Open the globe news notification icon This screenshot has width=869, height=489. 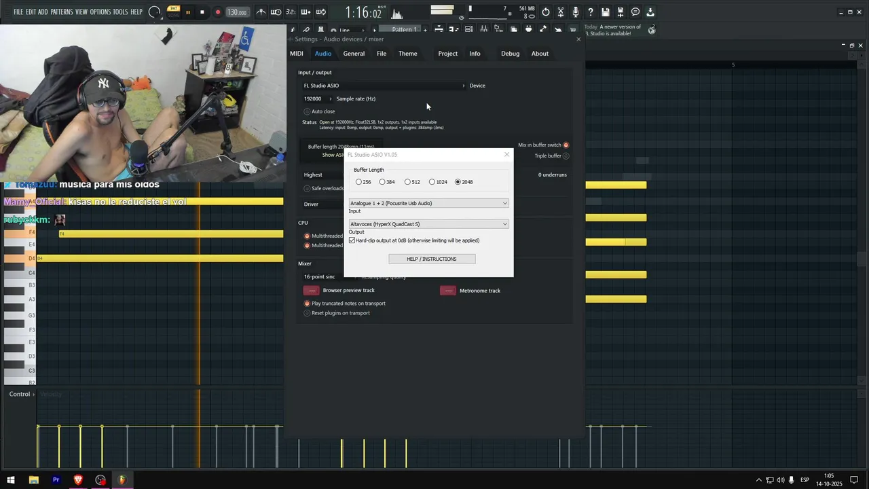652,30
